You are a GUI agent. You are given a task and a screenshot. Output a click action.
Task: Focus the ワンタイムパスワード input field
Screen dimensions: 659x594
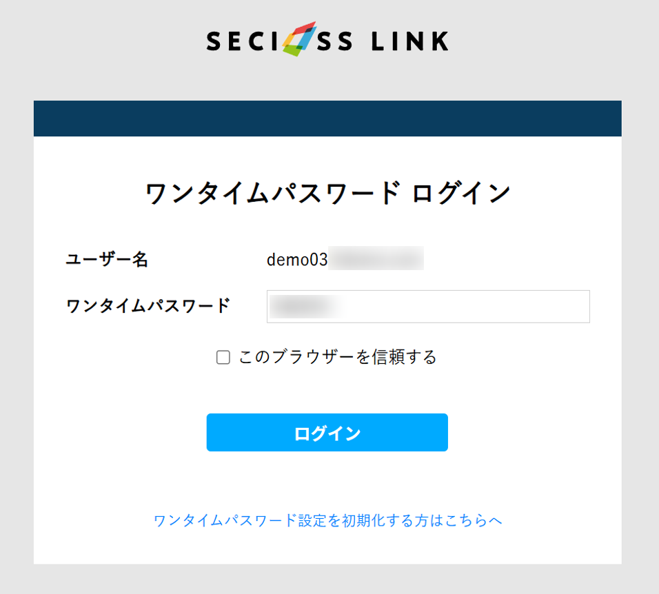point(428,307)
